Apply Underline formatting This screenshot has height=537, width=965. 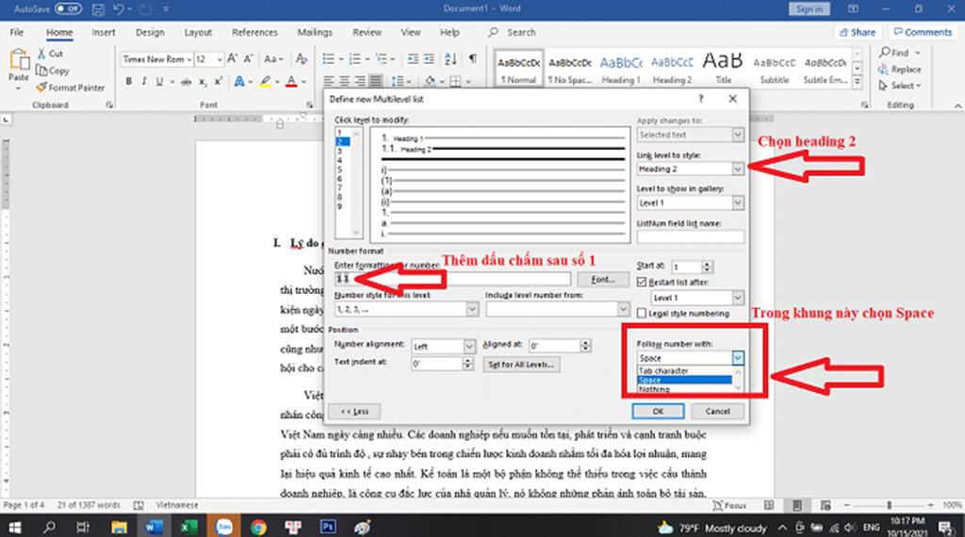(159, 81)
